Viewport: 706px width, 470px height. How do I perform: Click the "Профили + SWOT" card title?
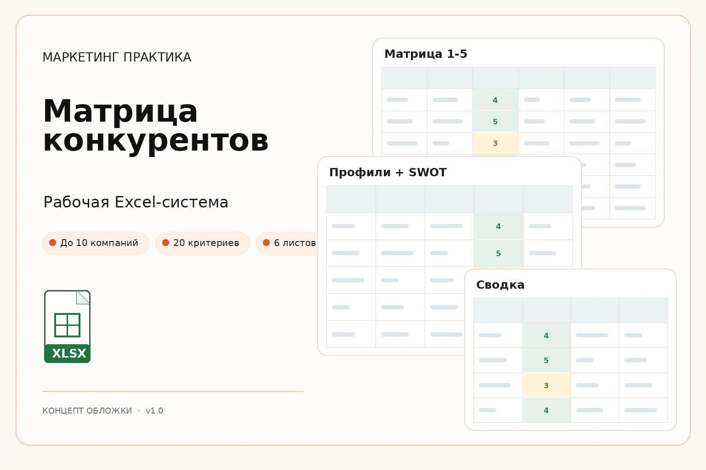[x=388, y=173]
